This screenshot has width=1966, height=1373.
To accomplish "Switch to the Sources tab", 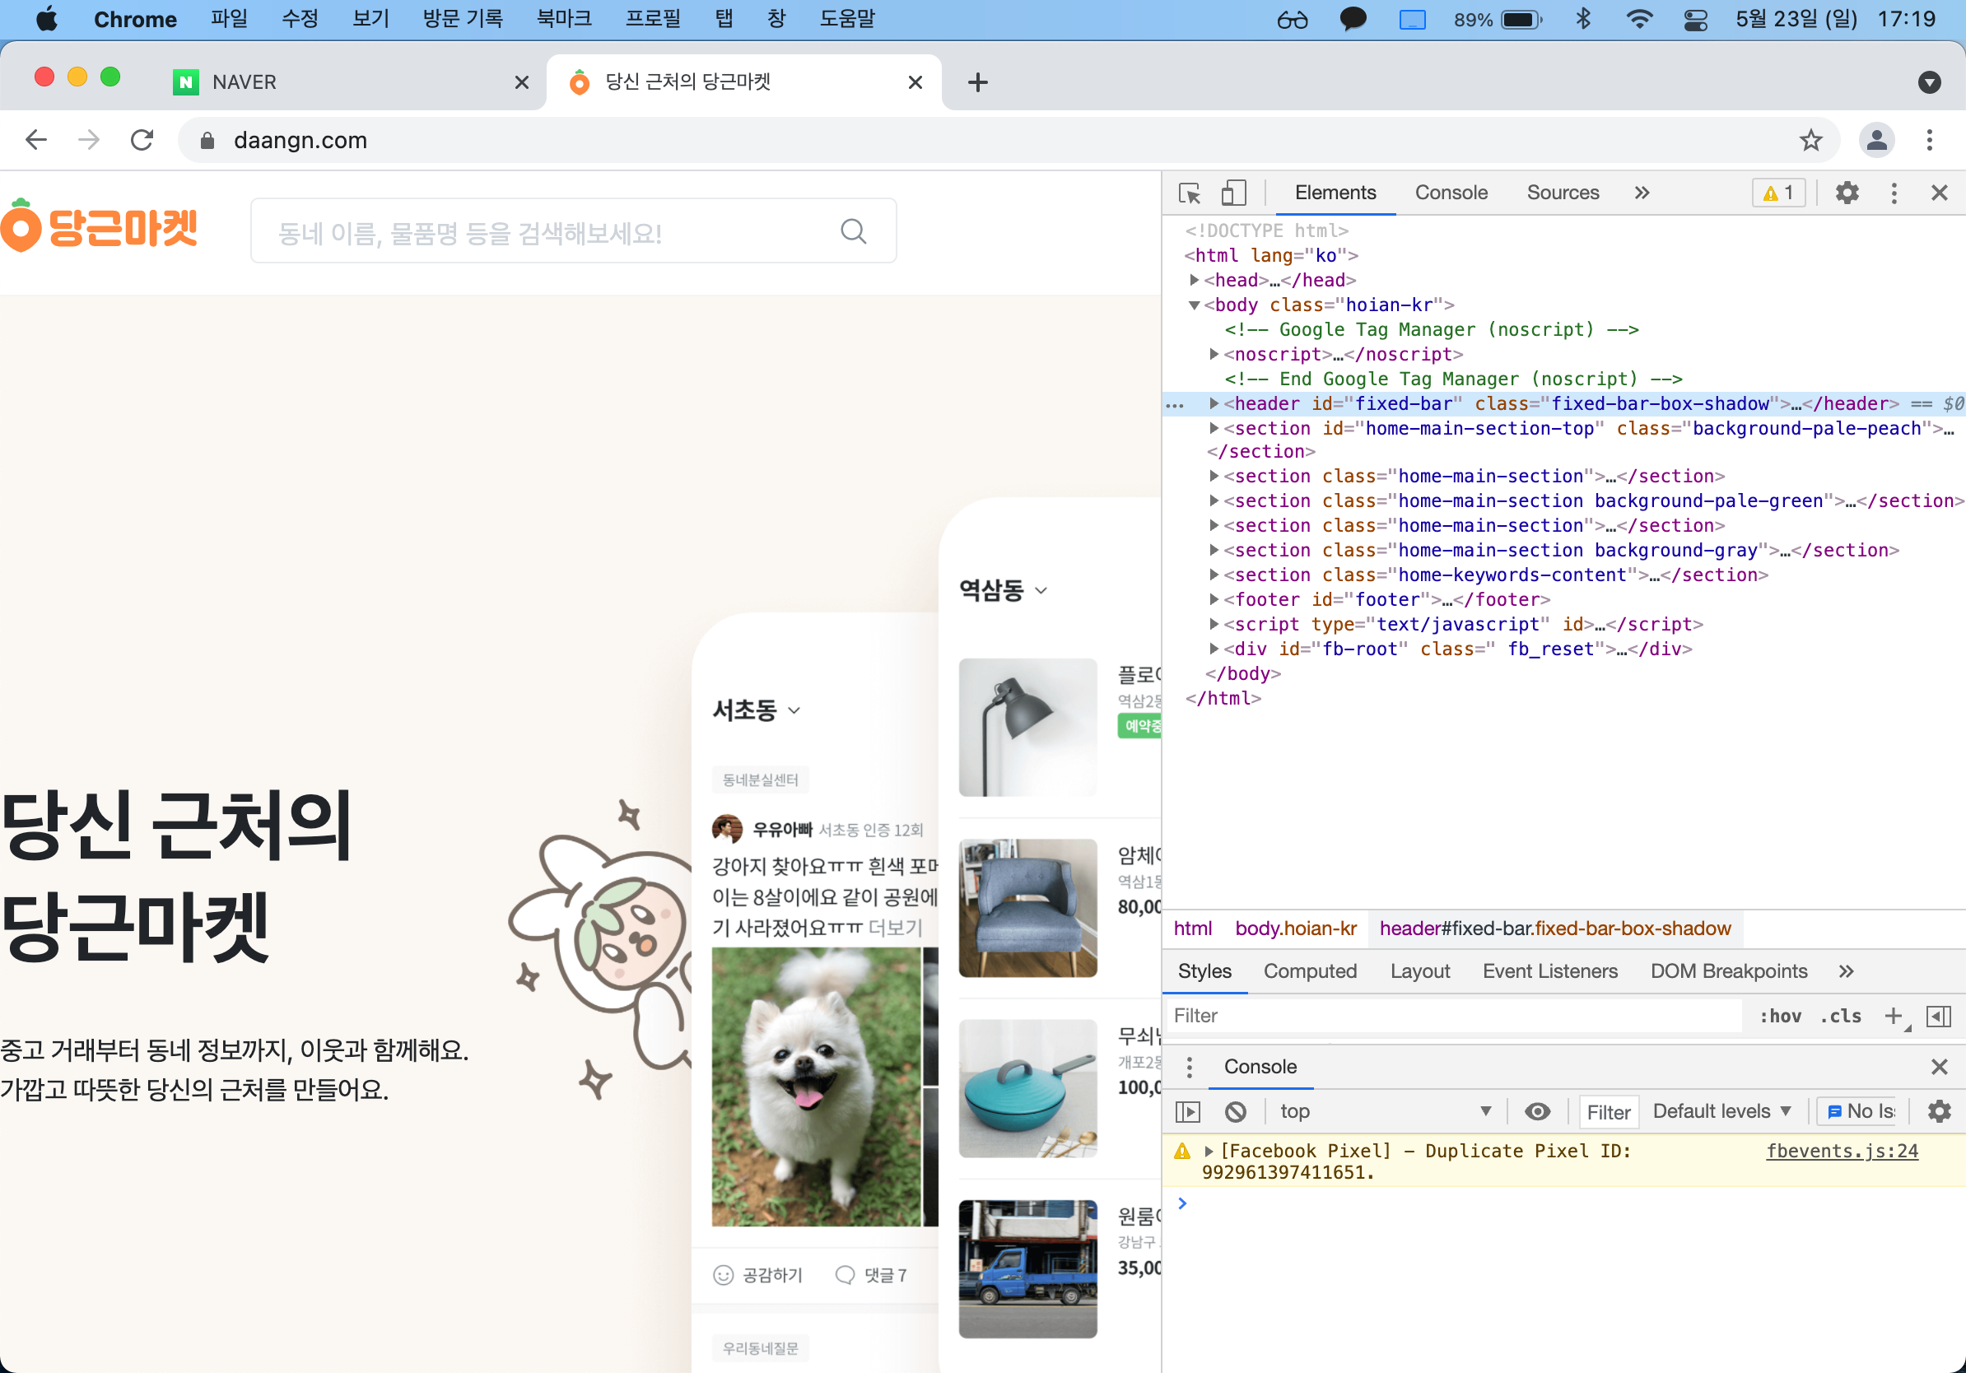I will click(x=1562, y=193).
